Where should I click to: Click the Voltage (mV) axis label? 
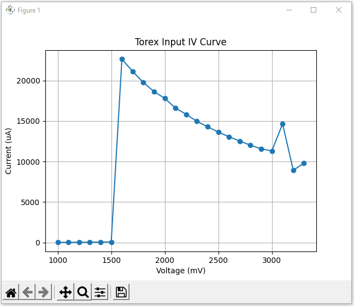tap(181, 271)
